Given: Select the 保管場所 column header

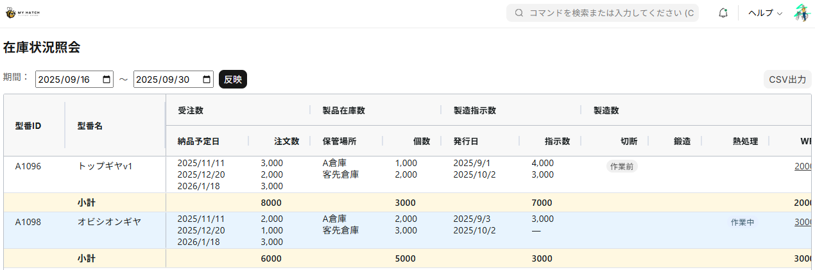Looking at the screenshot, I should coord(339,141).
